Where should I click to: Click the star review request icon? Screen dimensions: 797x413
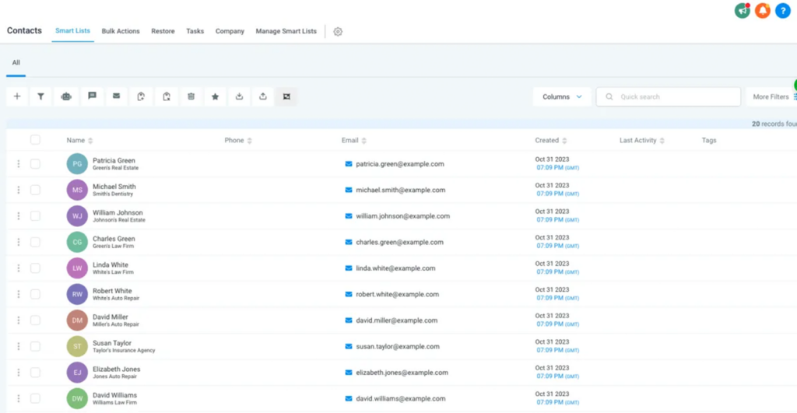tap(215, 96)
